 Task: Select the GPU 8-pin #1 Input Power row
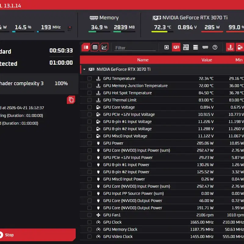[x=162, y=165]
